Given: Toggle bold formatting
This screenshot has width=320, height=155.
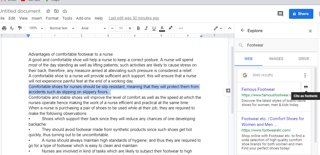Looking at the screenshot, I should (138, 28).
